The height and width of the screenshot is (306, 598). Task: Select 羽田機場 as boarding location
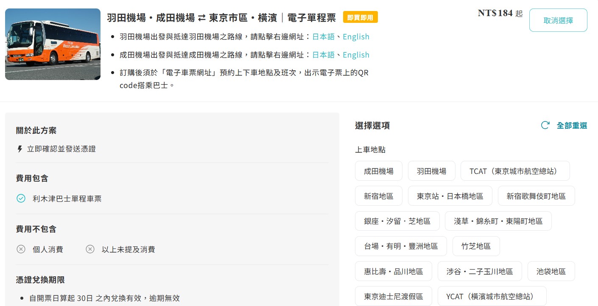(431, 171)
